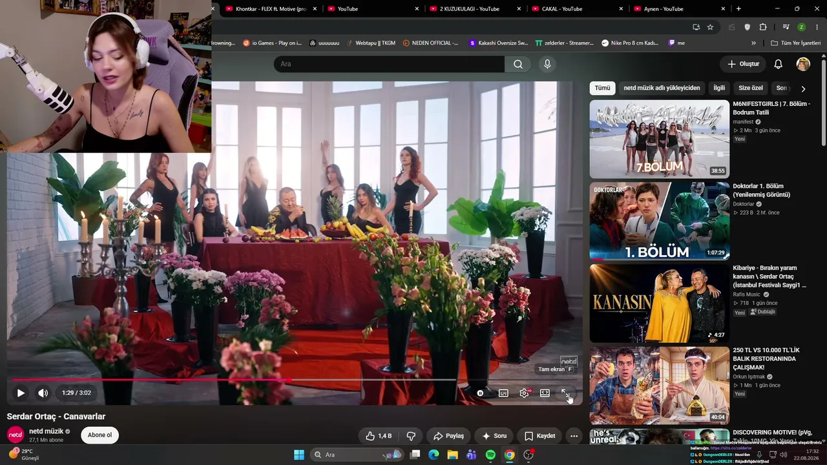Show more filter chips with the right arrow

pyautogui.click(x=803, y=88)
